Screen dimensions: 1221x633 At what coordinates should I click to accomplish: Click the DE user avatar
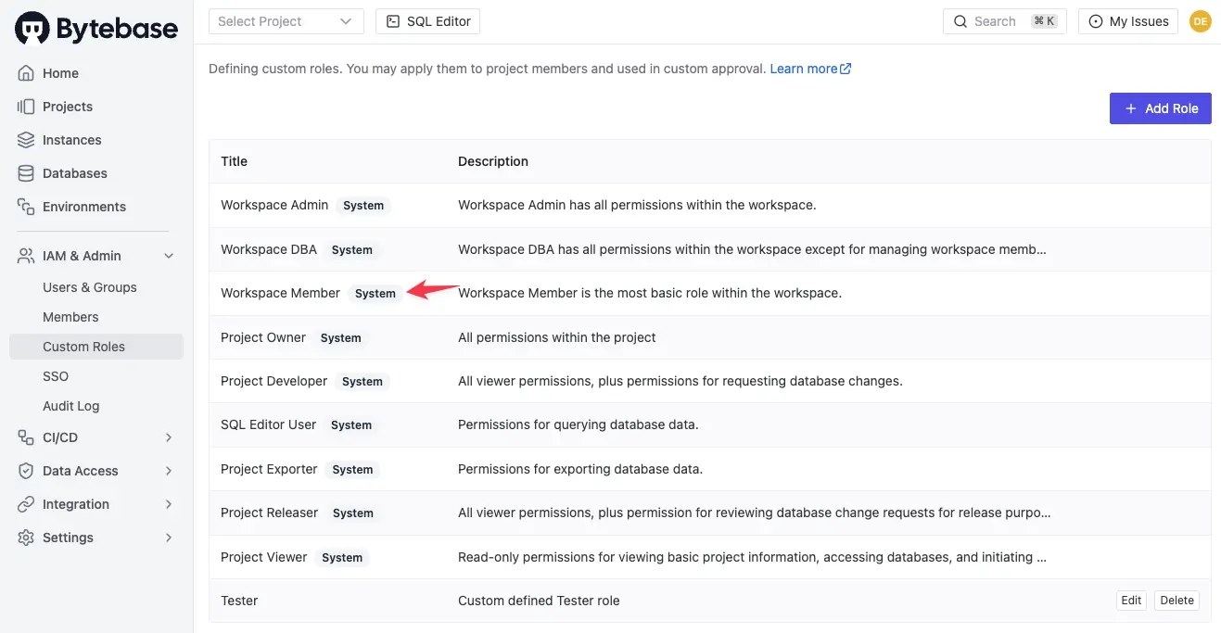1201,21
